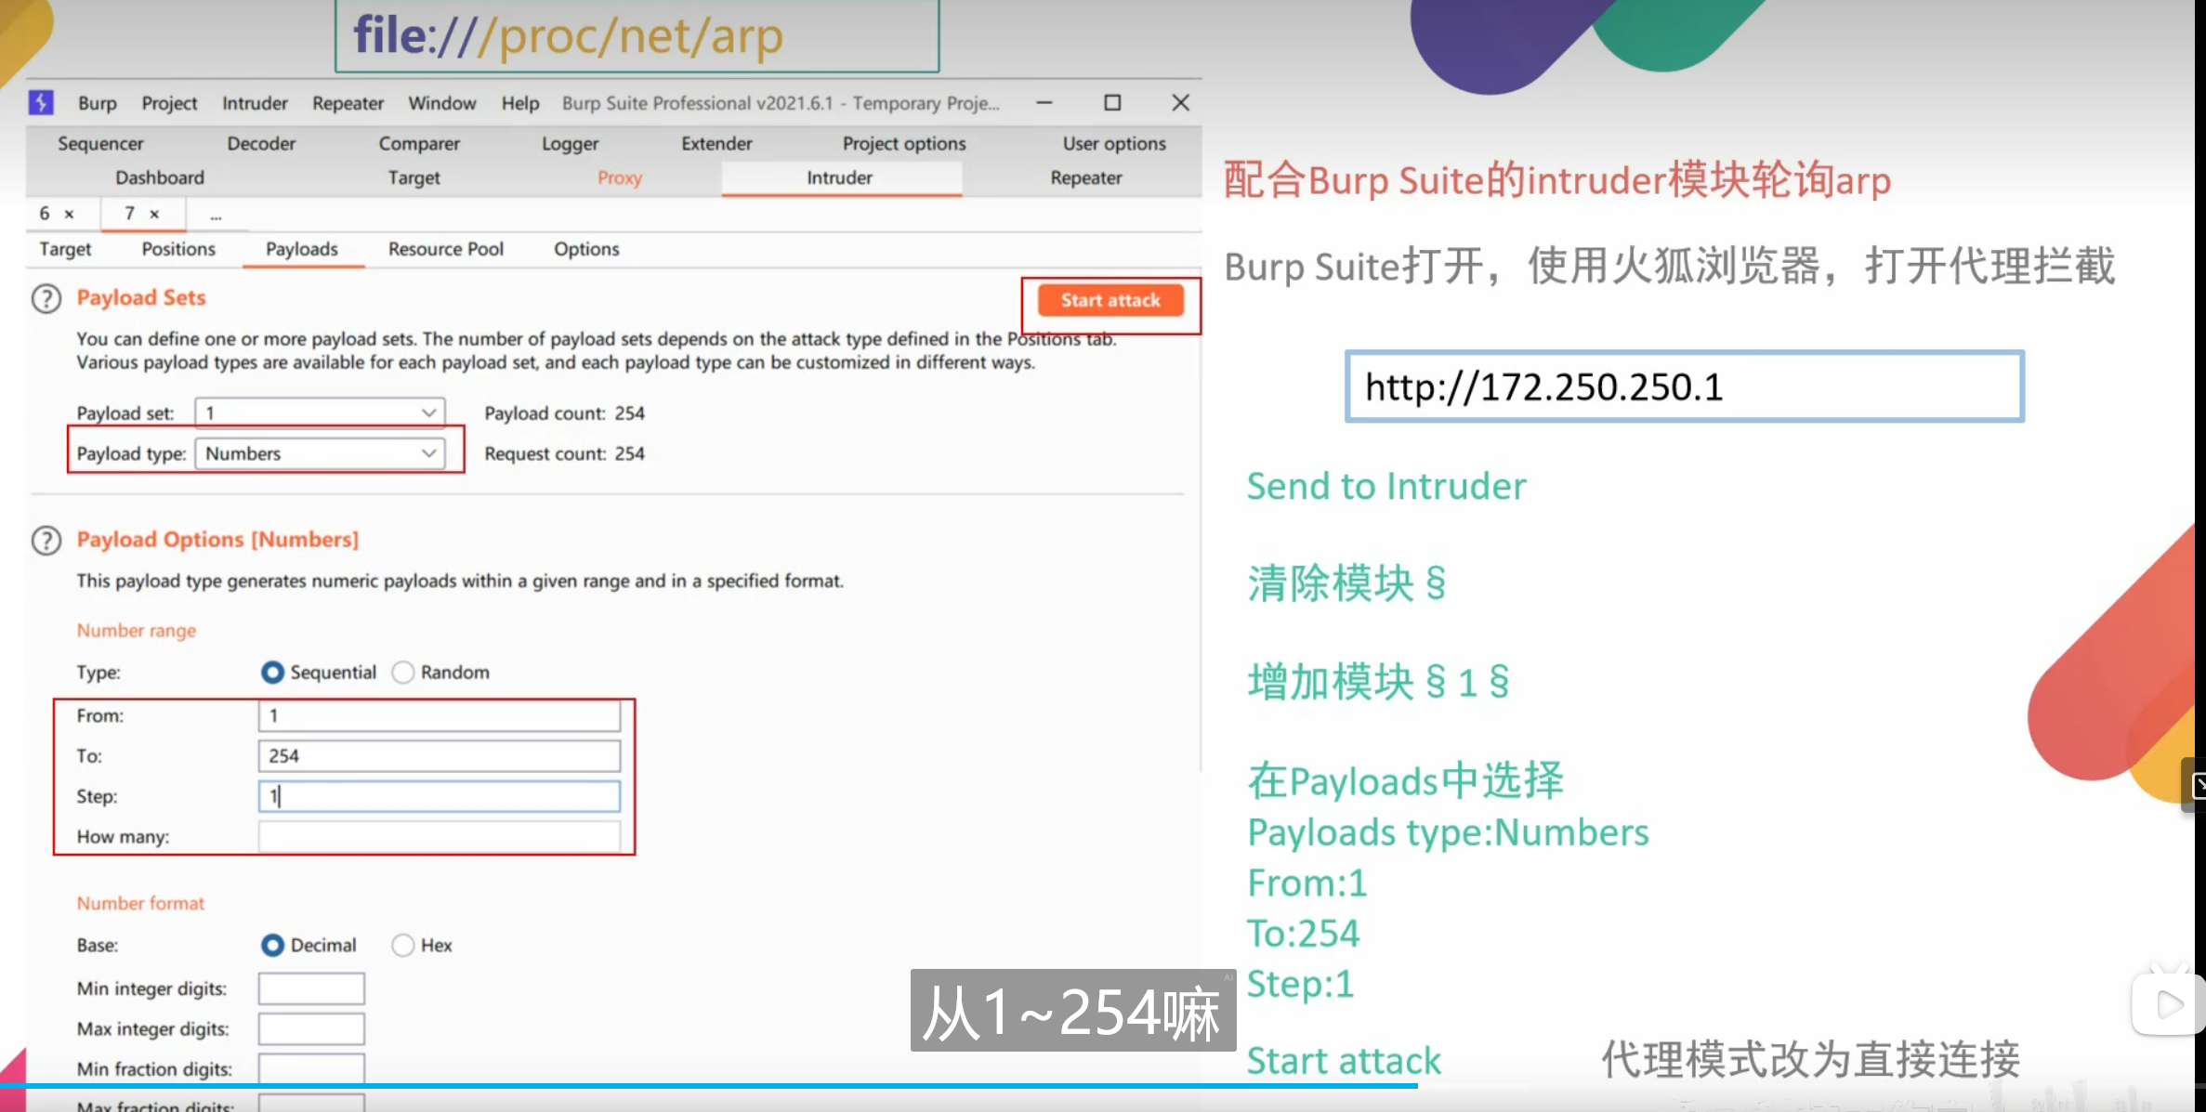Select Decimal number base

pos(272,945)
